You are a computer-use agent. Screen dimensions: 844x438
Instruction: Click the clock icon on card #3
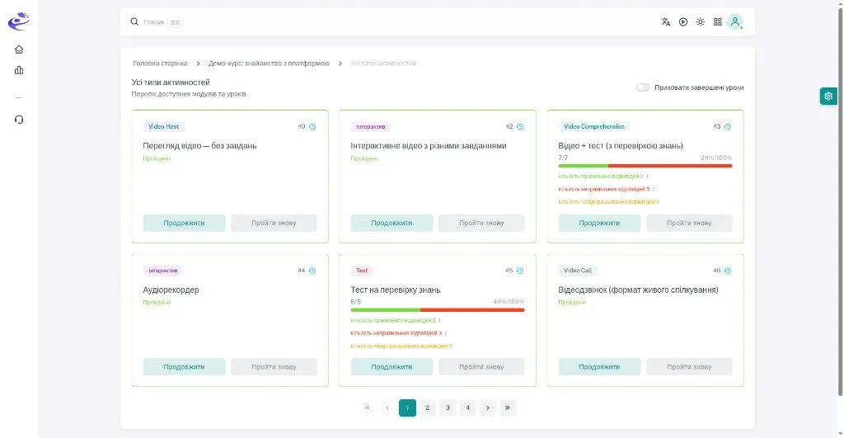(x=728, y=126)
